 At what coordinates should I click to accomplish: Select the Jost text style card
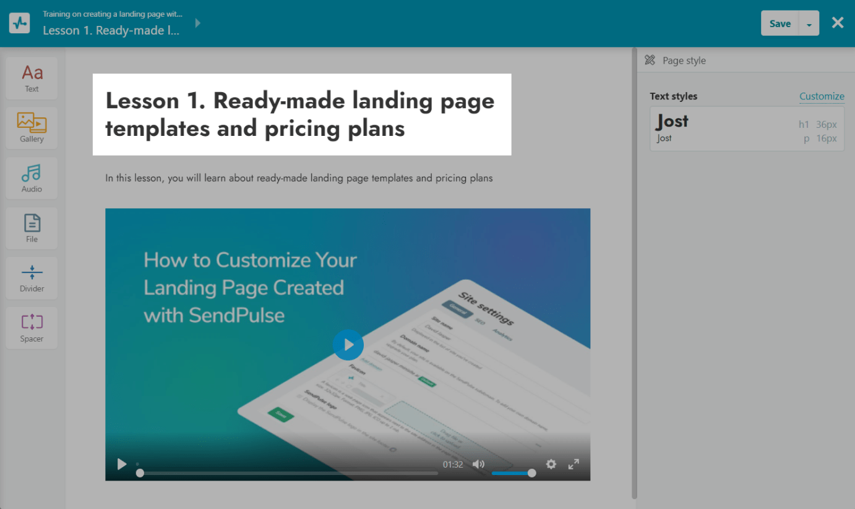click(747, 128)
